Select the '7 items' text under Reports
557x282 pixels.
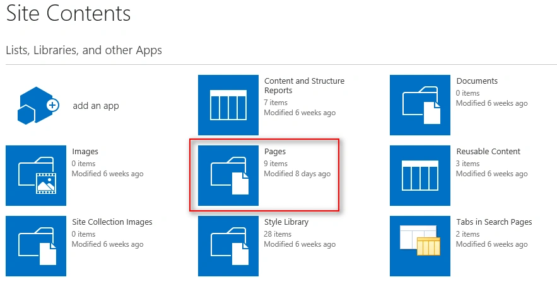pos(276,103)
